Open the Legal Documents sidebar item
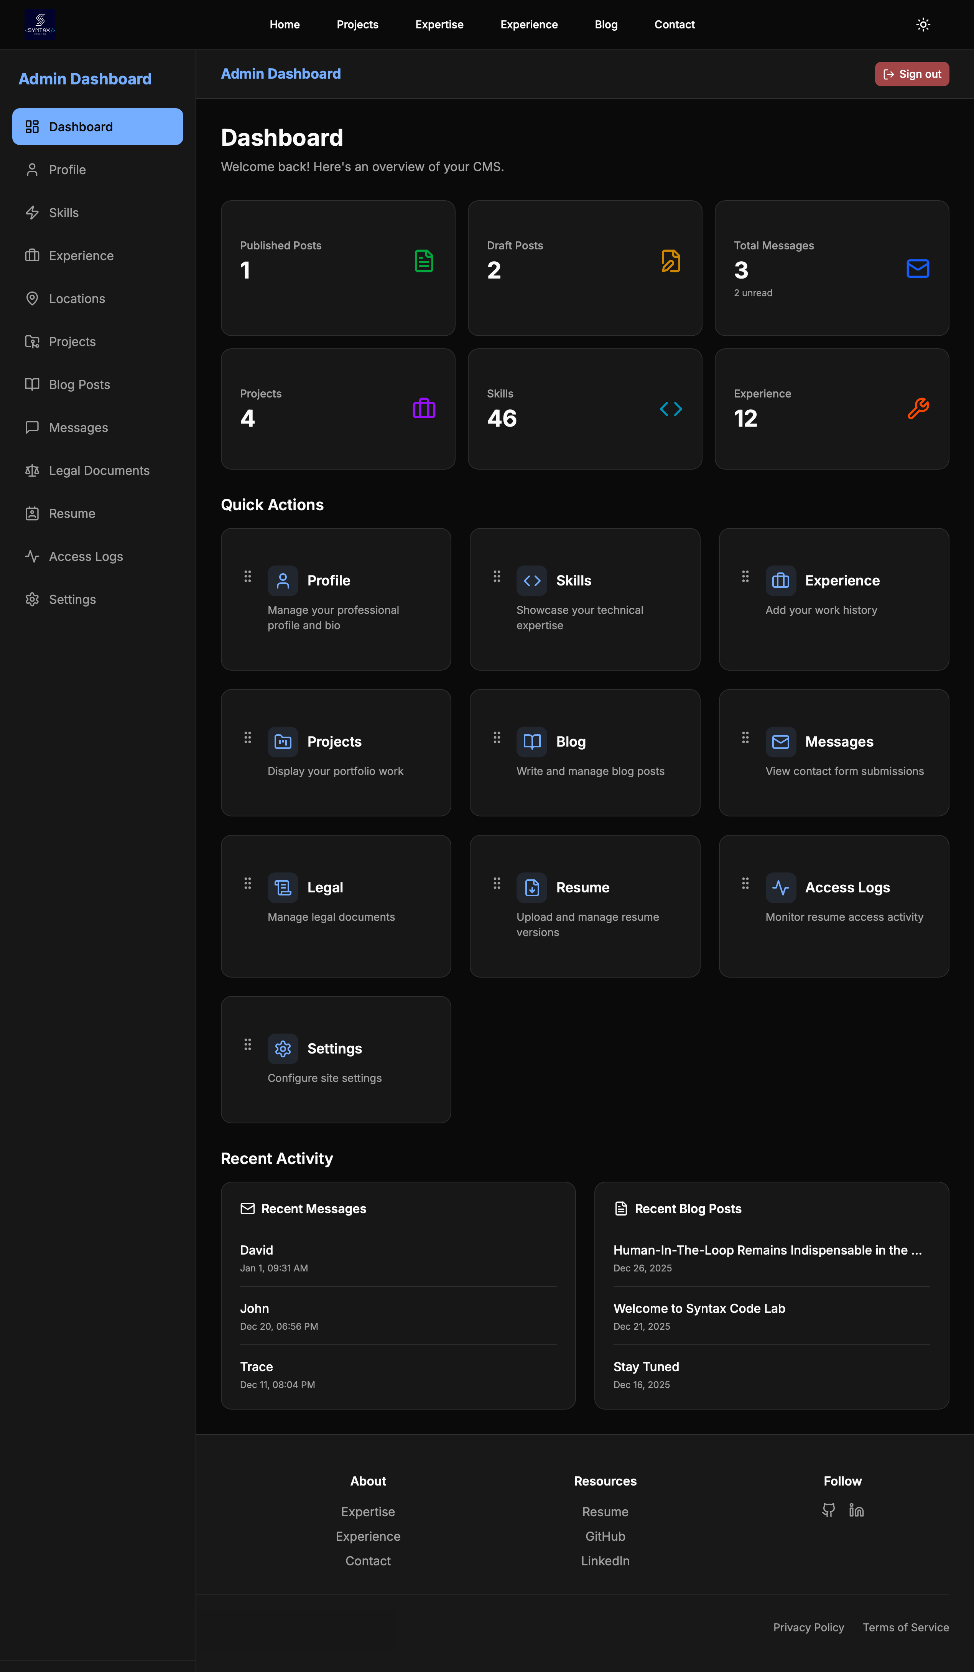This screenshot has width=974, height=1672. [x=99, y=470]
